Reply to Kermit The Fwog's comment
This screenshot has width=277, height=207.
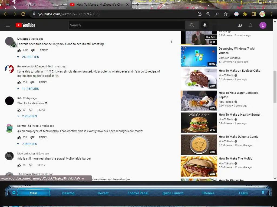click(43, 137)
